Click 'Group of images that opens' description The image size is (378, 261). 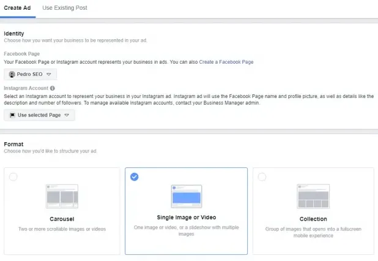[x=313, y=232]
